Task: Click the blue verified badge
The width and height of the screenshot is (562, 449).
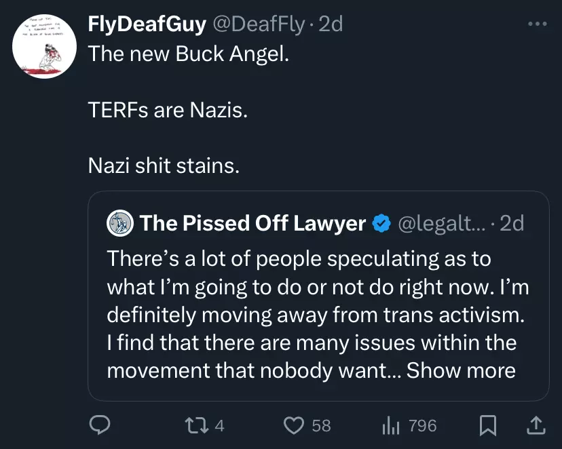Action: [x=381, y=223]
